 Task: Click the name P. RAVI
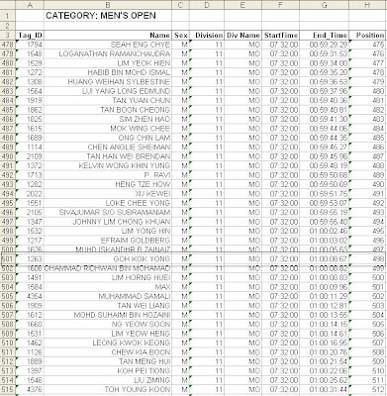pyautogui.click(x=157, y=175)
